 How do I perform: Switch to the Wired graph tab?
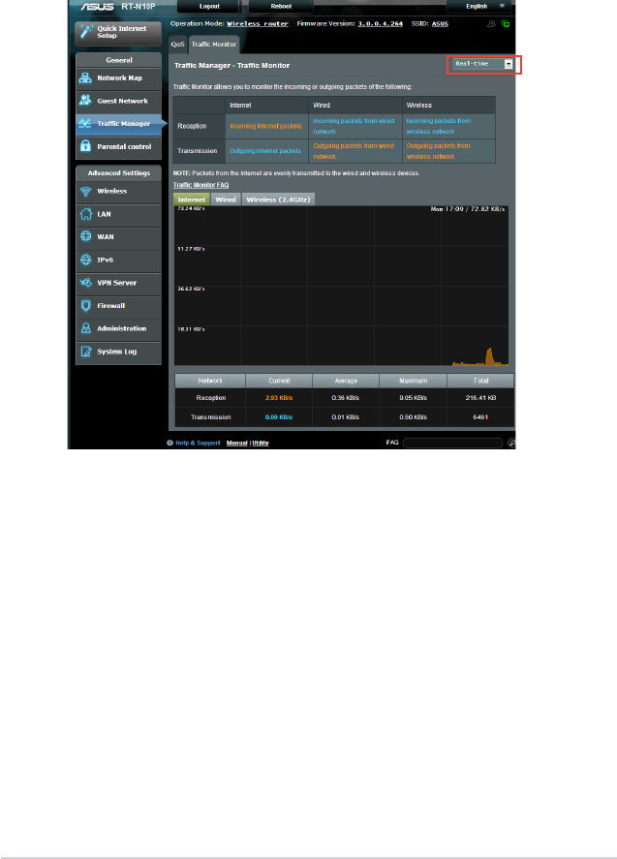(226, 199)
